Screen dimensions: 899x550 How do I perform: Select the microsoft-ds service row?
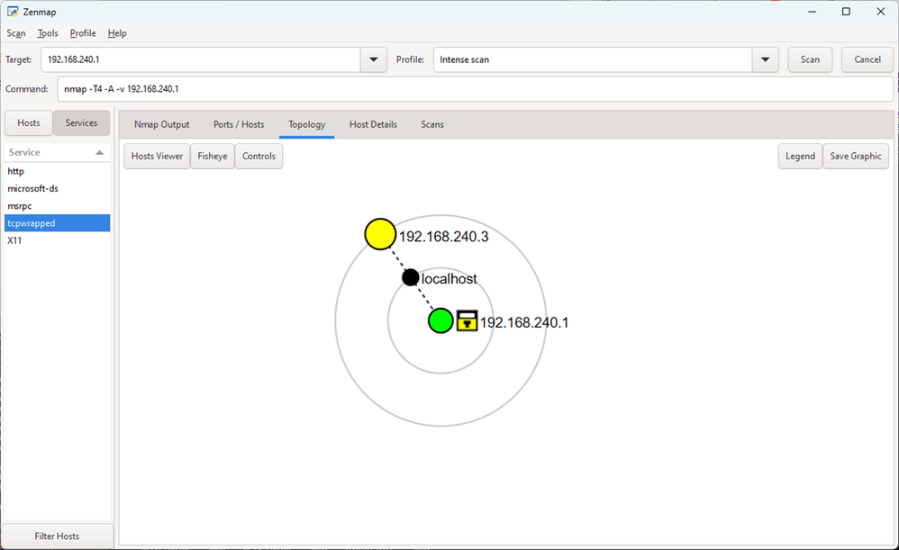pyautogui.click(x=58, y=188)
